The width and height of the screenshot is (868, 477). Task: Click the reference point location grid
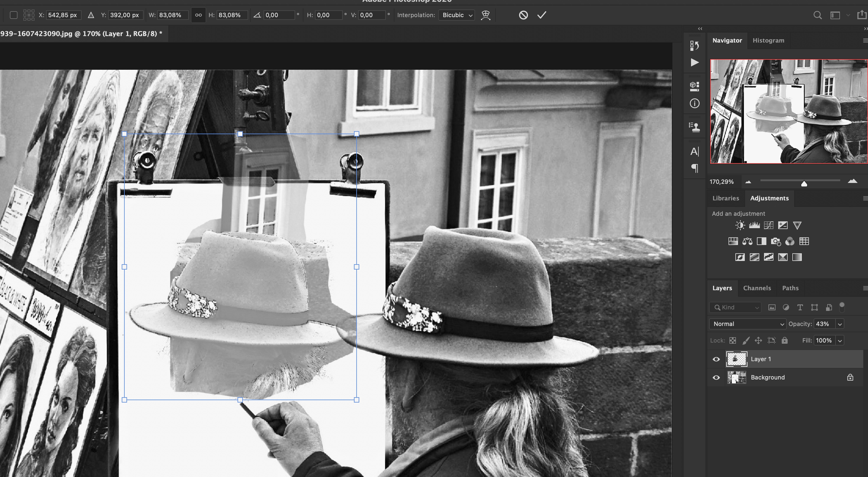29,15
